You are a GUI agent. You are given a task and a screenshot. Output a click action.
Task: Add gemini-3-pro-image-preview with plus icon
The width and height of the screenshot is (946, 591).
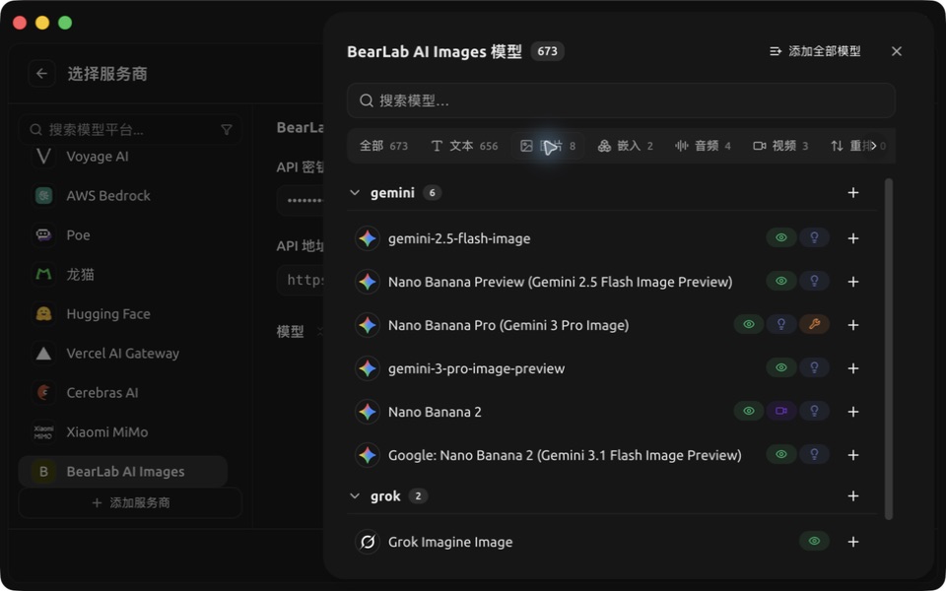tap(853, 368)
